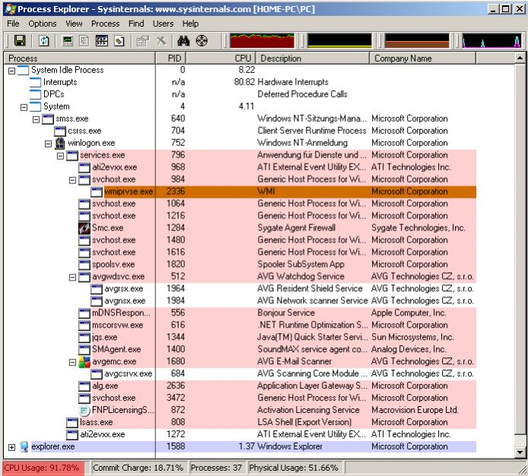The image size is (528, 476).
Task: Click the Properties toolbar icon
Action: point(143,41)
